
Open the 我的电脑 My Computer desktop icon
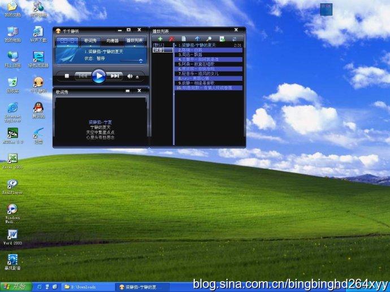coord(12,34)
